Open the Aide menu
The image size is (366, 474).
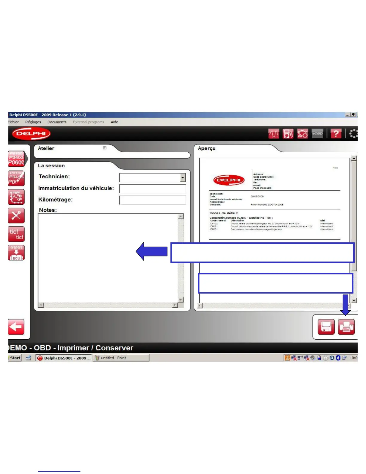[x=115, y=122]
